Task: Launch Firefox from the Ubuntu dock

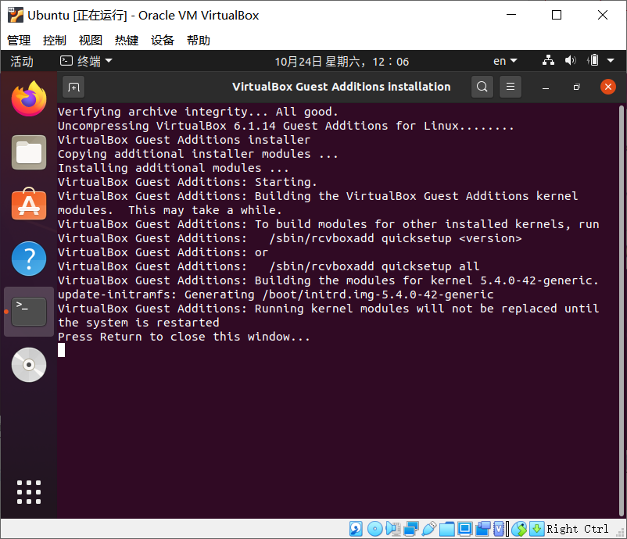Action: point(28,98)
